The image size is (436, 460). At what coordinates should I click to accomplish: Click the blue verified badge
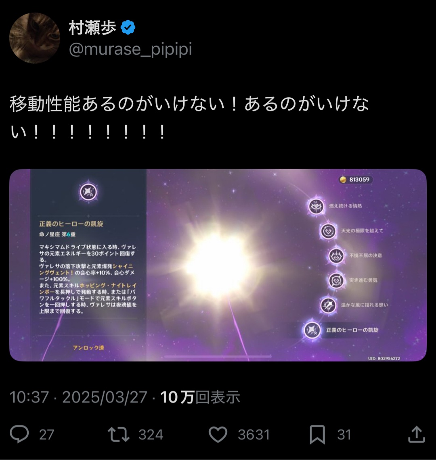(x=128, y=27)
